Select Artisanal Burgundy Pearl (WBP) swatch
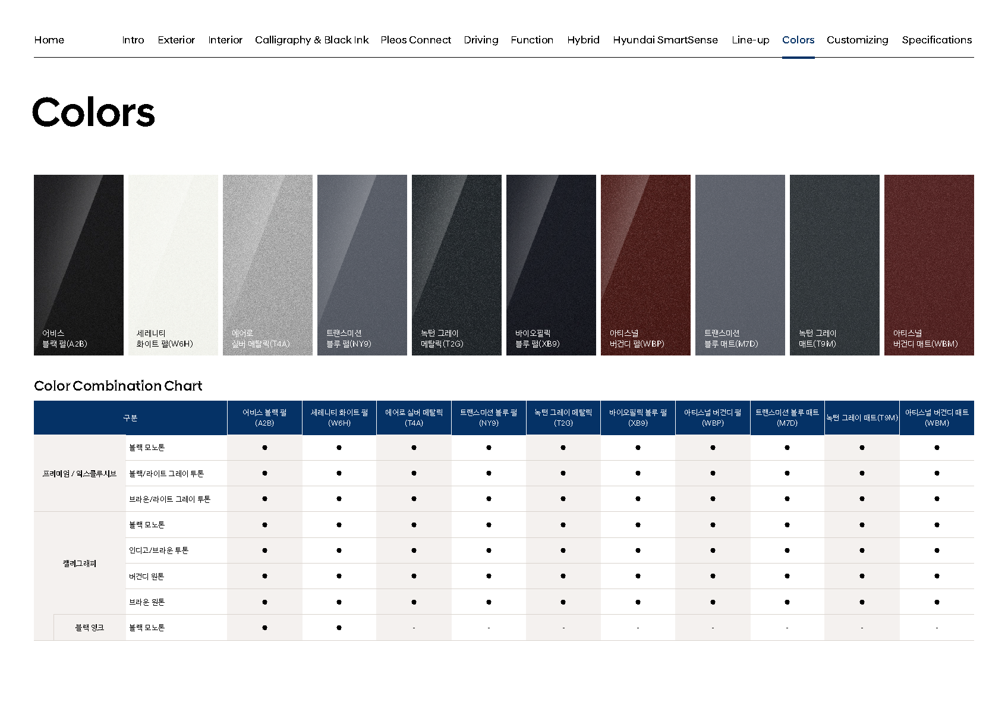 click(645, 265)
